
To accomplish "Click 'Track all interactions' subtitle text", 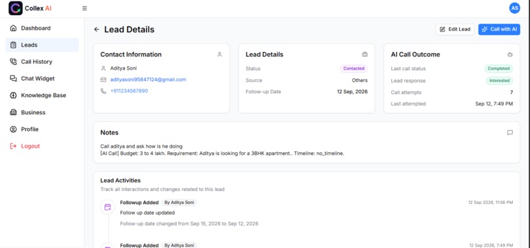I will coord(162,190).
